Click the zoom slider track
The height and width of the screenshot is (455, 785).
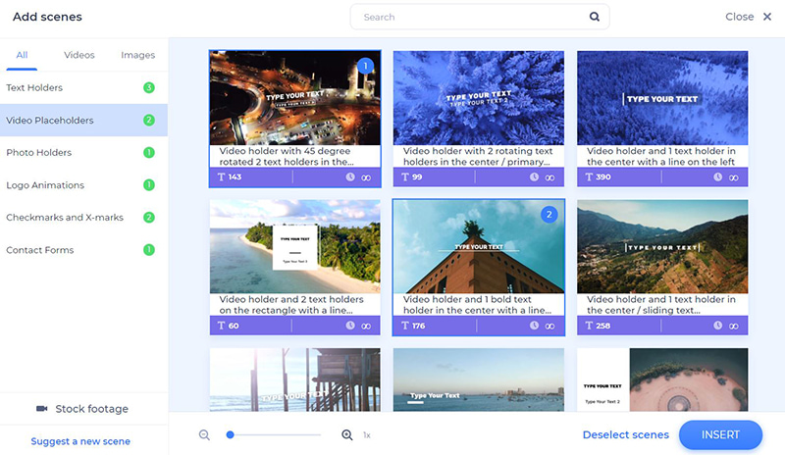[274, 435]
